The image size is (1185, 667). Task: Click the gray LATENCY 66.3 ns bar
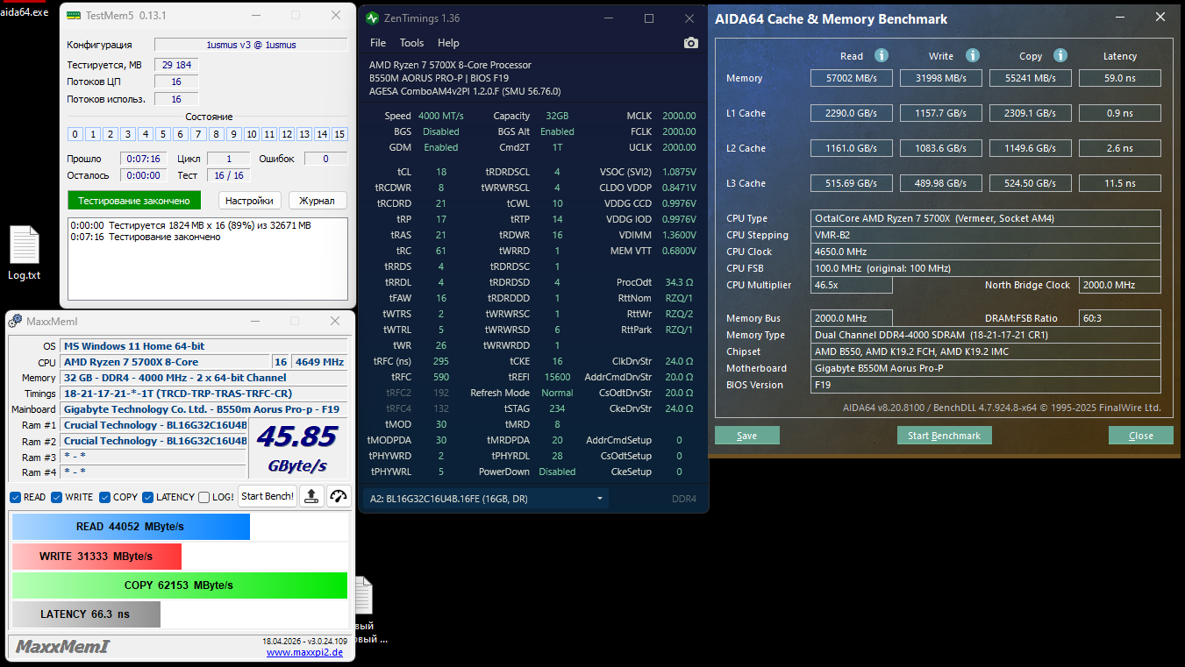pos(86,614)
